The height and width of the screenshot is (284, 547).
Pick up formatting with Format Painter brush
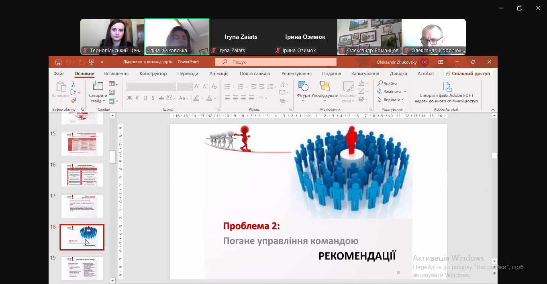coord(73,101)
